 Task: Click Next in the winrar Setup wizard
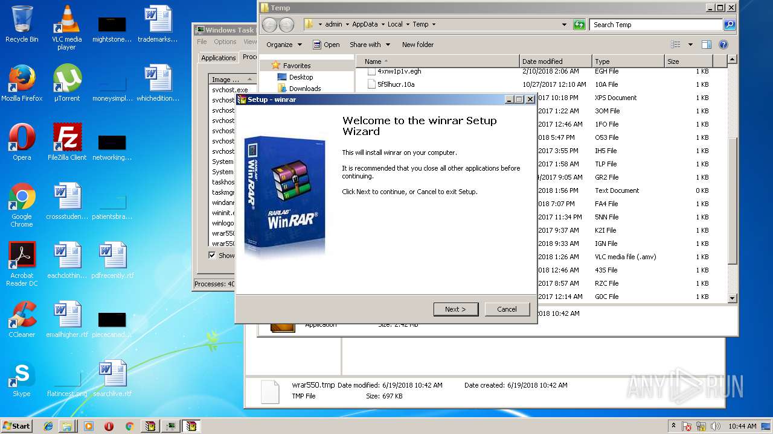456,309
